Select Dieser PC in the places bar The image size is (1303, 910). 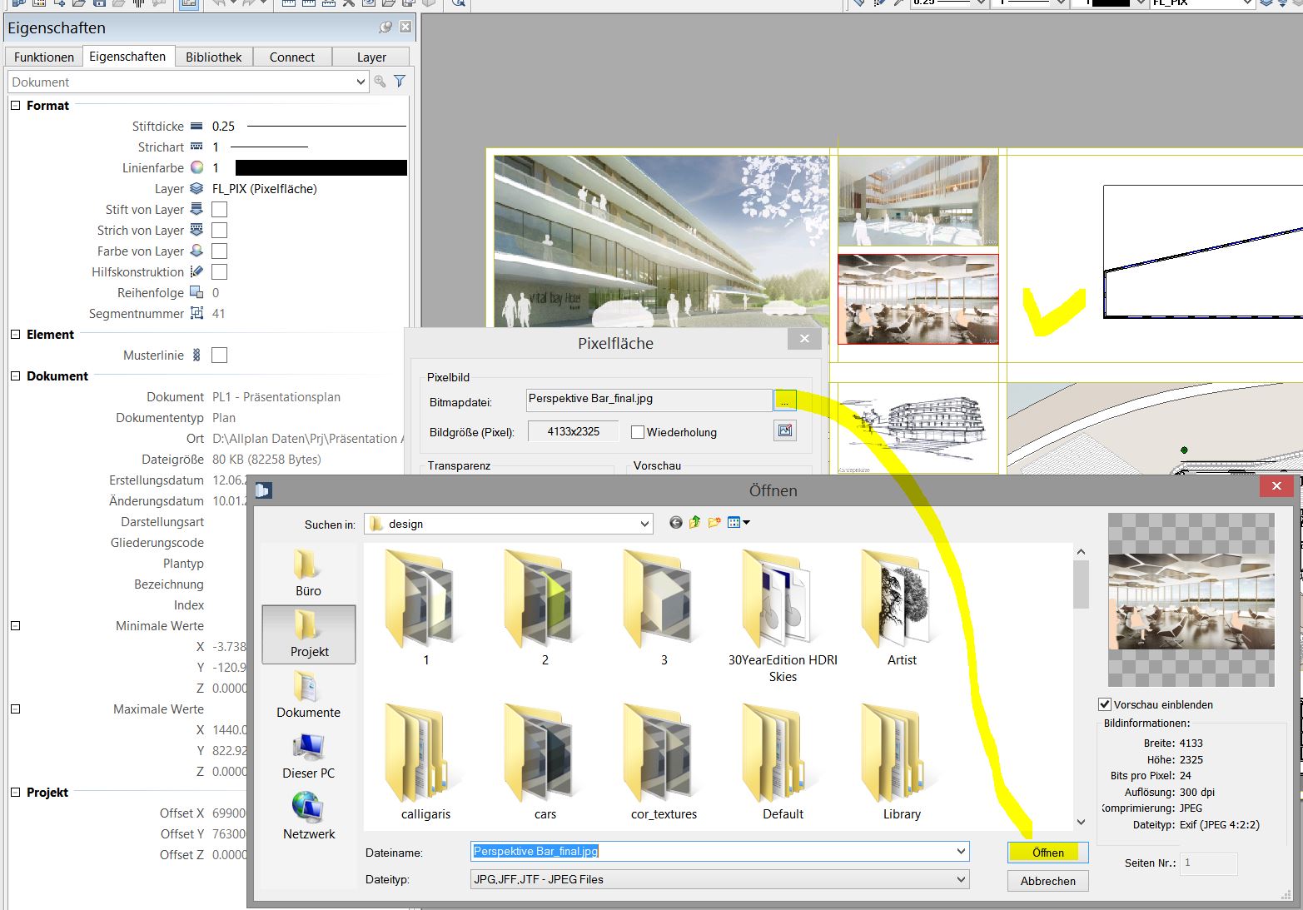pos(308,756)
